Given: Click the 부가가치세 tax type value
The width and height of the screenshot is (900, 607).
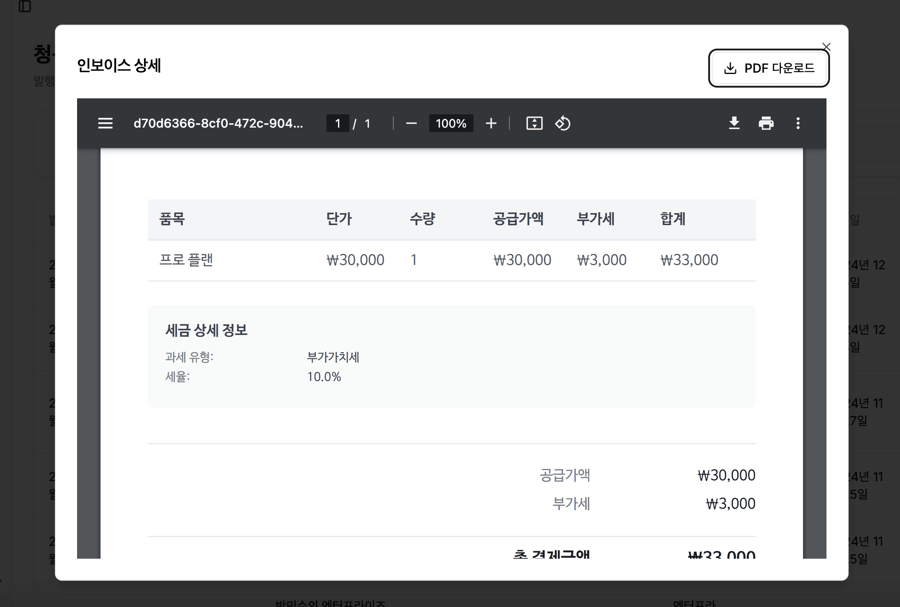Looking at the screenshot, I should tap(333, 357).
